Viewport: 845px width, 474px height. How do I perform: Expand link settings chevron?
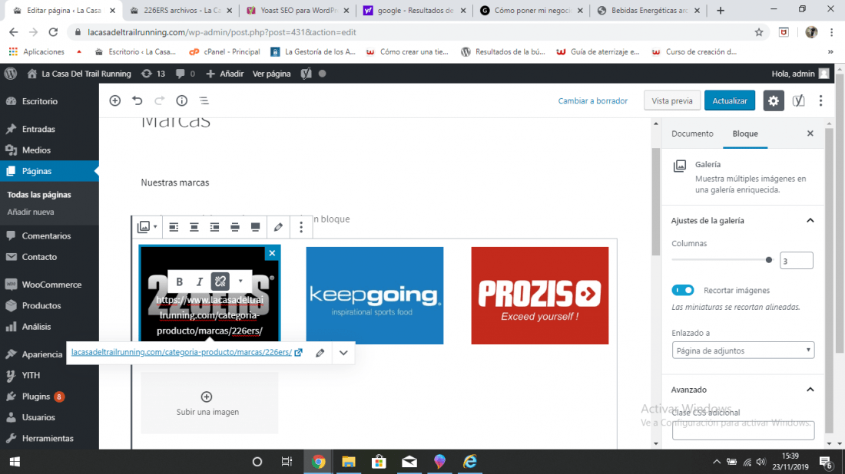[343, 353]
